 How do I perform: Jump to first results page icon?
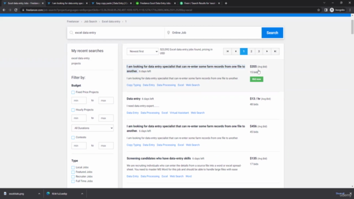[x=227, y=51]
